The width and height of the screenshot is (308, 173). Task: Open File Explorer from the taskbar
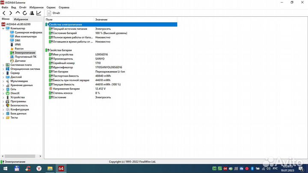tap(50, 168)
